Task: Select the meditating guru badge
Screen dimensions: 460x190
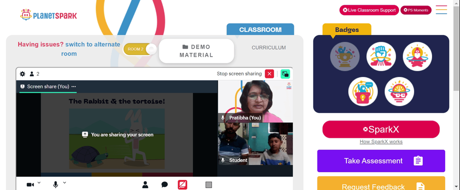Action: click(417, 56)
